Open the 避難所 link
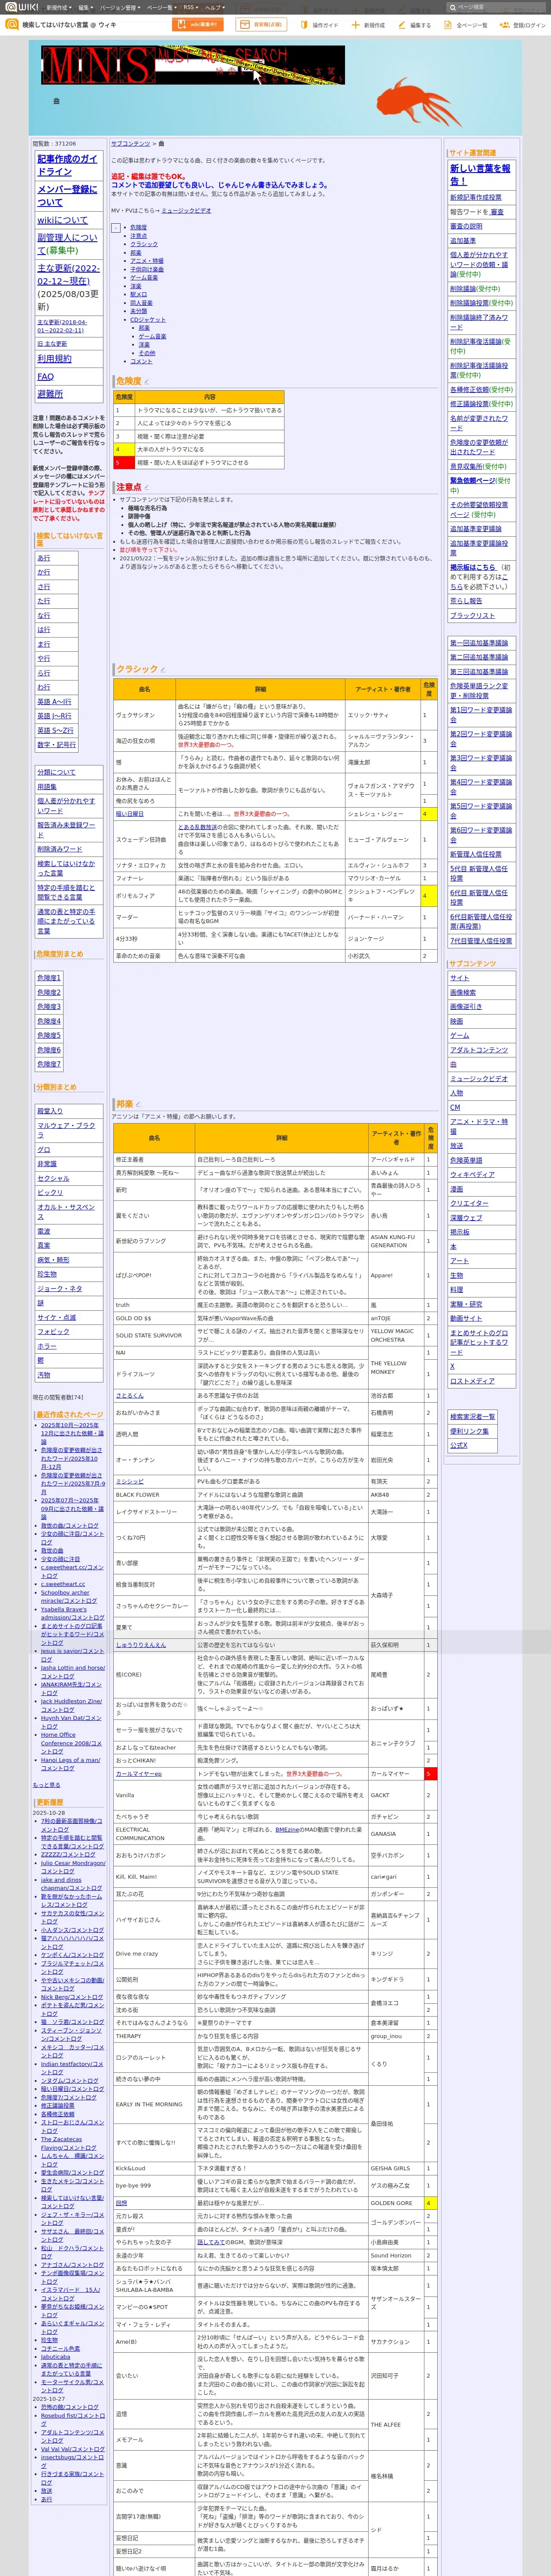Viewport: 551px width, 2576px height. point(50,394)
